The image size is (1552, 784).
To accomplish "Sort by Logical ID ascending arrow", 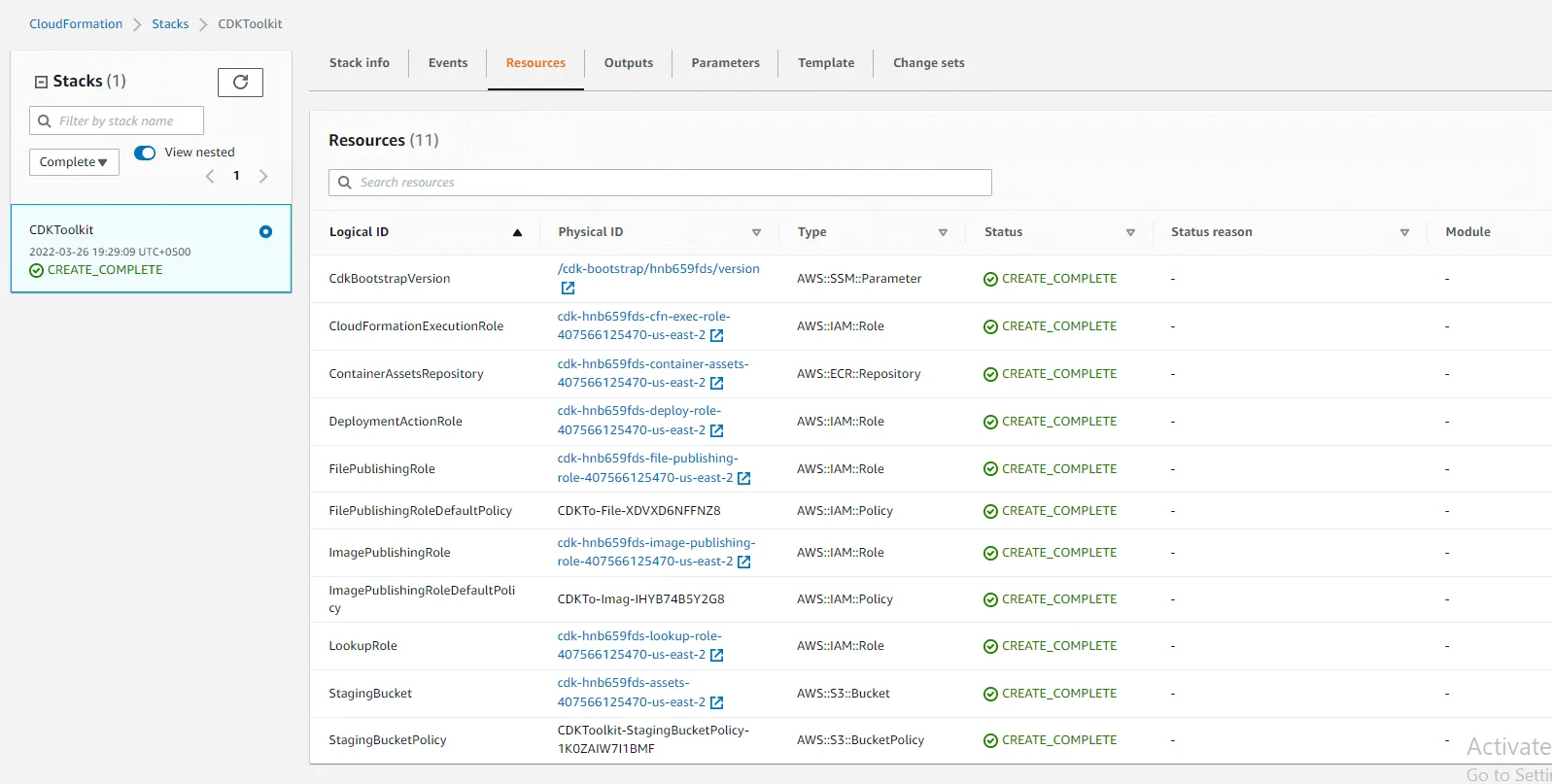I will pos(517,232).
